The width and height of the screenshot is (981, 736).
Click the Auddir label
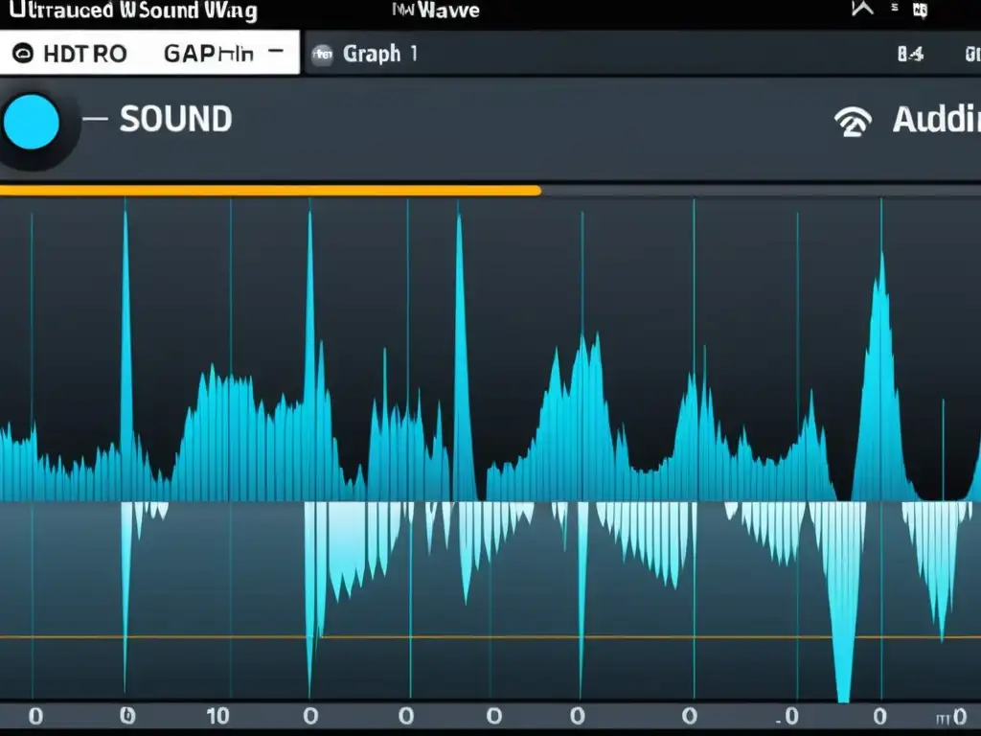(935, 121)
